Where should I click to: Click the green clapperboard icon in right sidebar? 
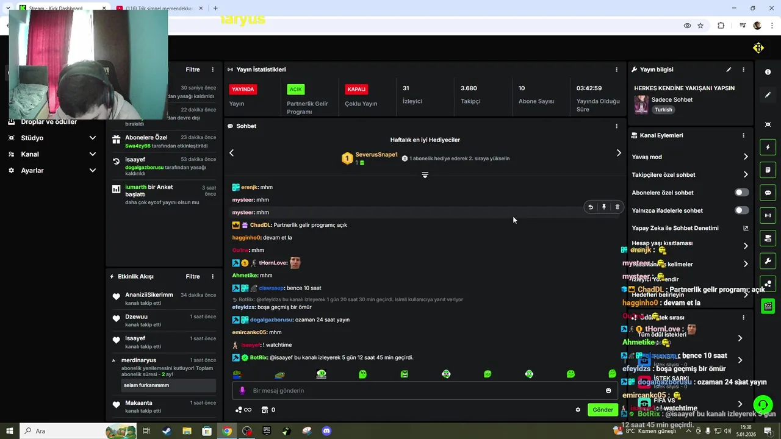click(768, 306)
